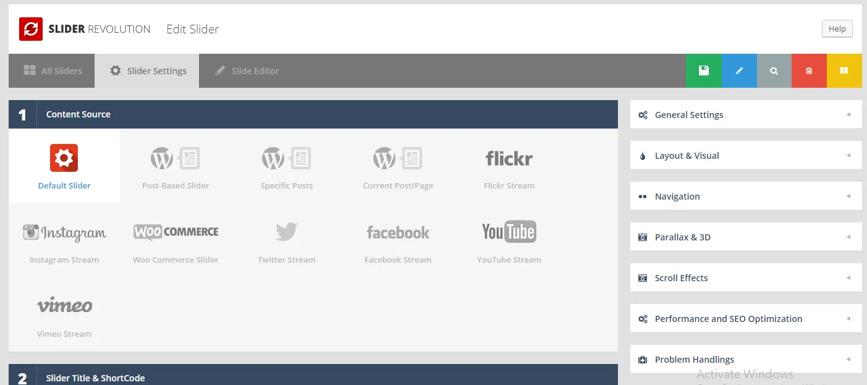Click the Edit Slider page title
This screenshot has height=385, width=867.
193,29
